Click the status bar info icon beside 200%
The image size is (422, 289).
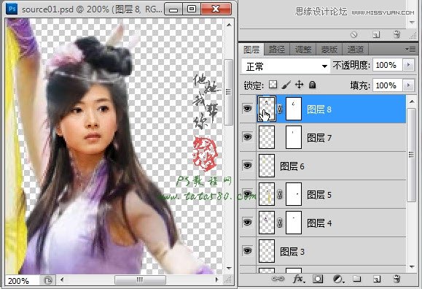point(48,281)
